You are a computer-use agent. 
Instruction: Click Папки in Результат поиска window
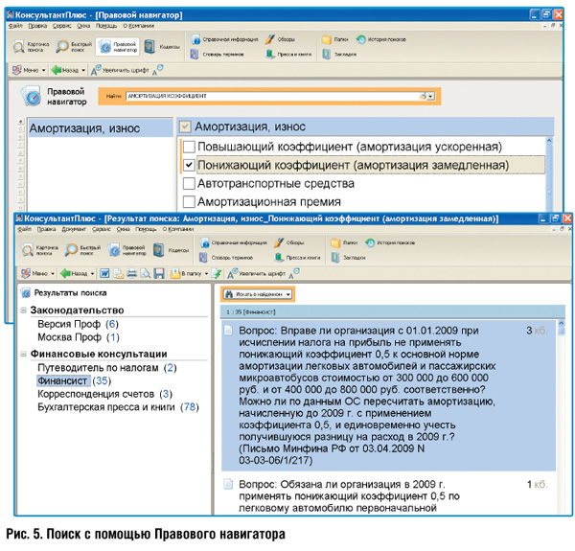344,242
